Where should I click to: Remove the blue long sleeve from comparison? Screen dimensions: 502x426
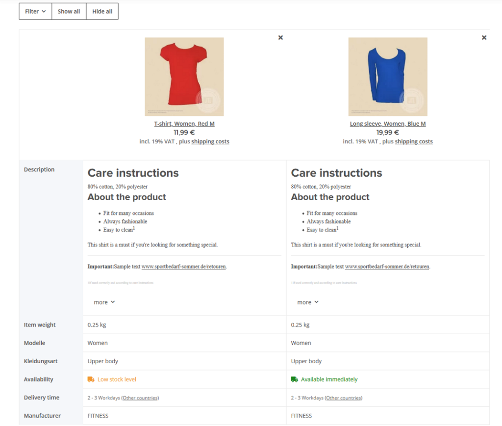pos(484,37)
